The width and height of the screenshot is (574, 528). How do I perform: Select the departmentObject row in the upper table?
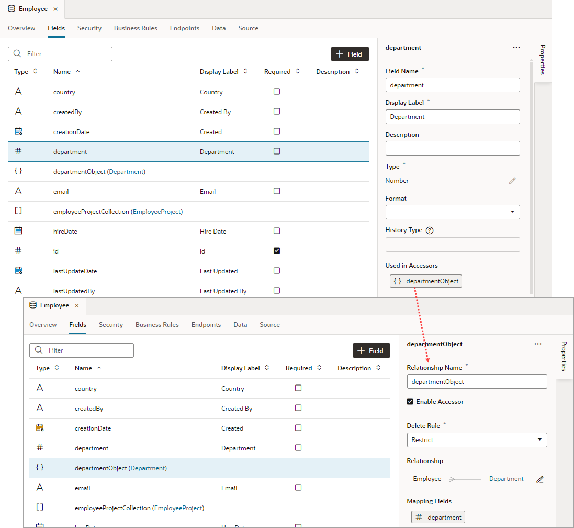point(188,171)
